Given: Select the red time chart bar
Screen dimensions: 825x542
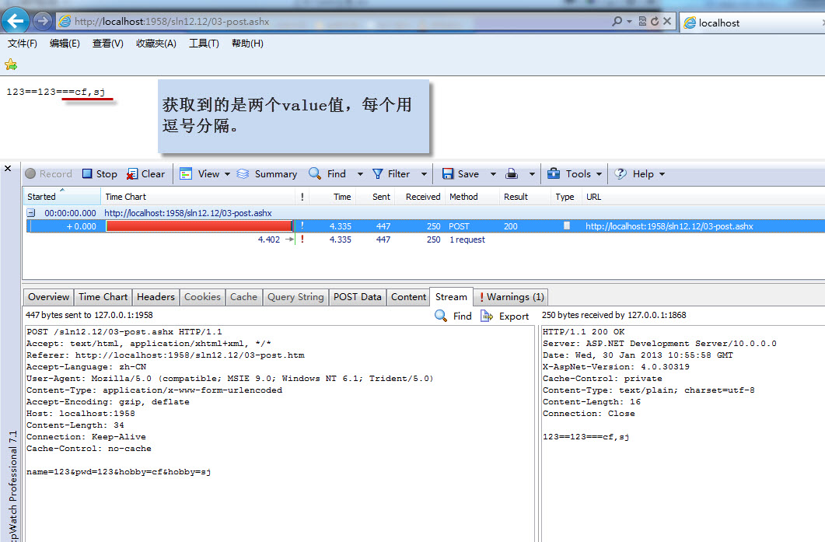Looking at the screenshot, I should (x=199, y=226).
